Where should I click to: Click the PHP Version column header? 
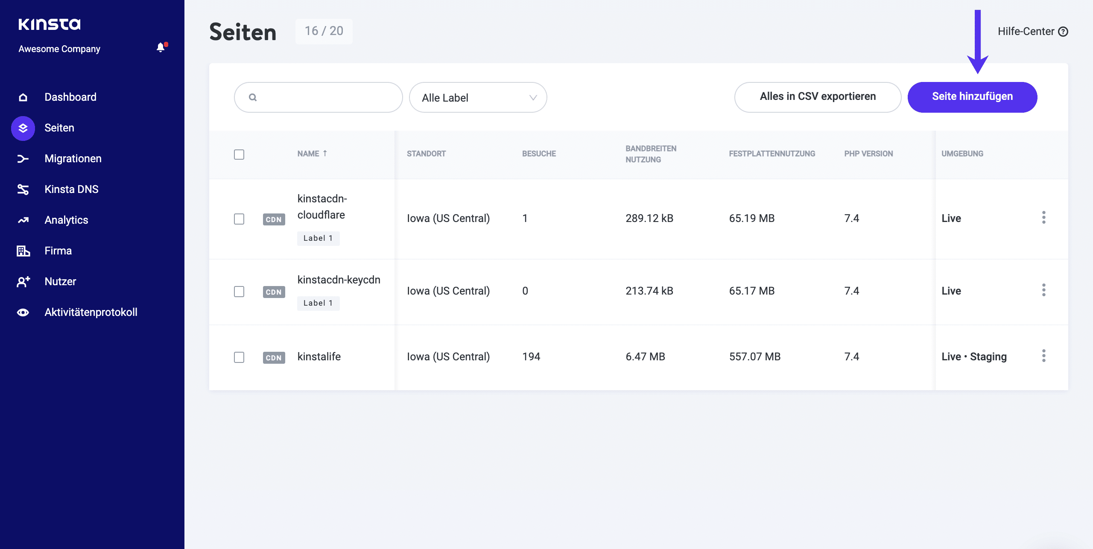(x=868, y=154)
